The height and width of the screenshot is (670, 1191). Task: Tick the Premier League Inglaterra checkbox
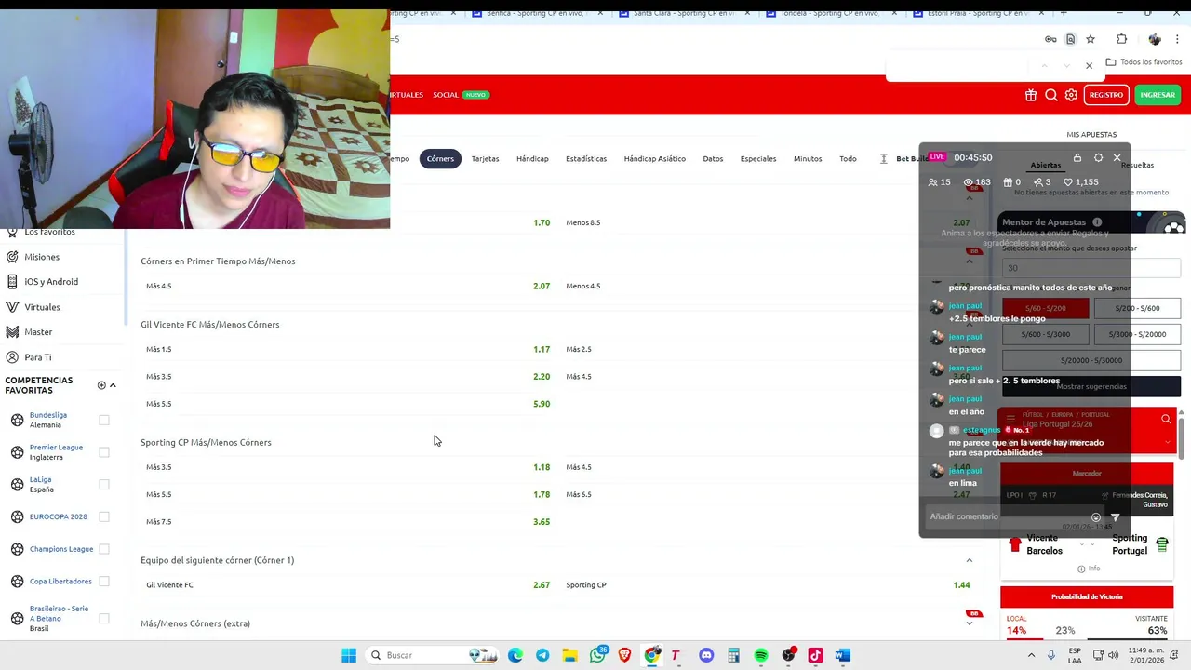click(104, 452)
